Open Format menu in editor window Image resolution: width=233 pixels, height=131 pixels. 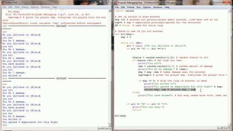(130, 7)
